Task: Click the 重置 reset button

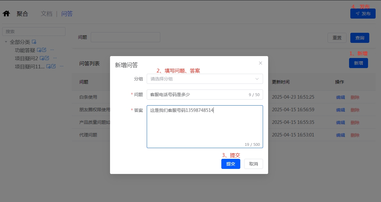Action: (x=337, y=38)
